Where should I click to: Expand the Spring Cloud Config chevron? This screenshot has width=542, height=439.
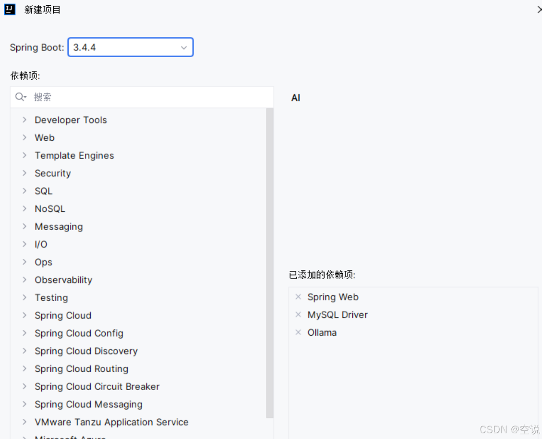coord(24,333)
